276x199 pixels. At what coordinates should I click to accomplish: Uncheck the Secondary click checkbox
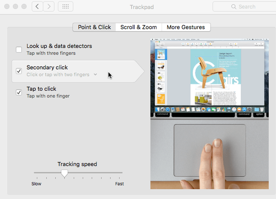[x=19, y=71]
